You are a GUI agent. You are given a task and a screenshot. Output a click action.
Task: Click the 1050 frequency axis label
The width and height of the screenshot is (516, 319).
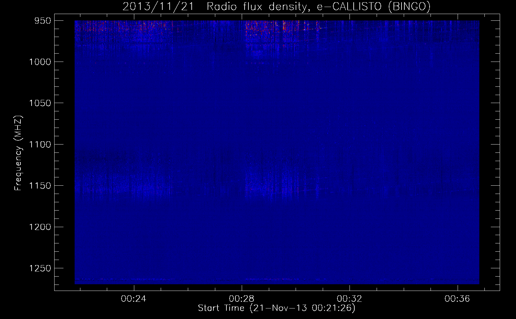(40, 103)
